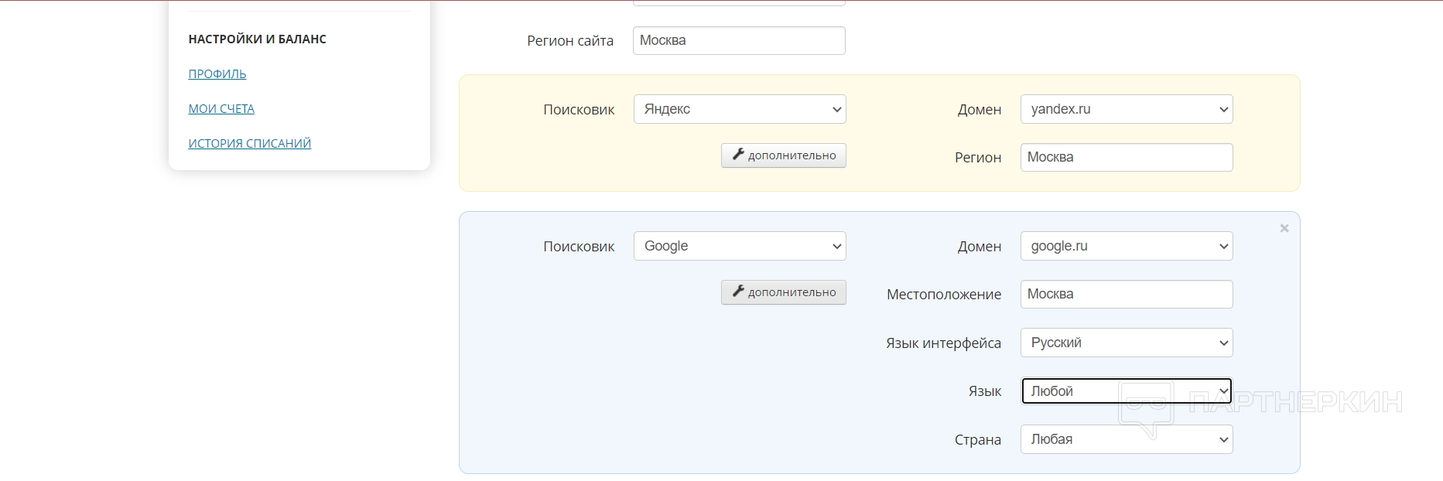The height and width of the screenshot is (481, 1443).
Task: Open the ПРОФИЛЬ link
Action: tap(217, 74)
